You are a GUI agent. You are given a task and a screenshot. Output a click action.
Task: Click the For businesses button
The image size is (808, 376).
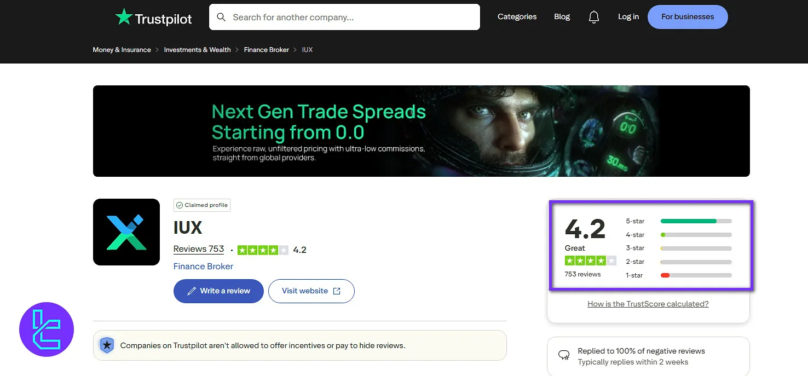(687, 16)
